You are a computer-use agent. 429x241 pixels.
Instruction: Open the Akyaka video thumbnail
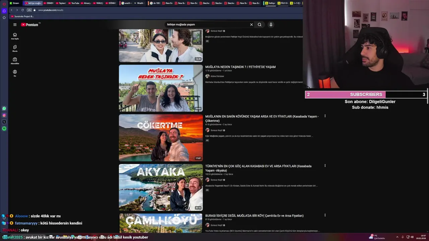pyautogui.click(x=161, y=187)
